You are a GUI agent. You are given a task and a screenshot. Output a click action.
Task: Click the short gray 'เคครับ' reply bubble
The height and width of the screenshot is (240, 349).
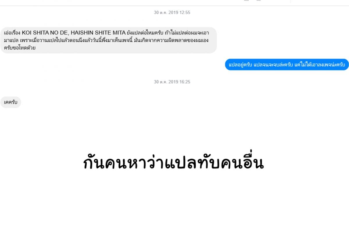coord(11,102)
